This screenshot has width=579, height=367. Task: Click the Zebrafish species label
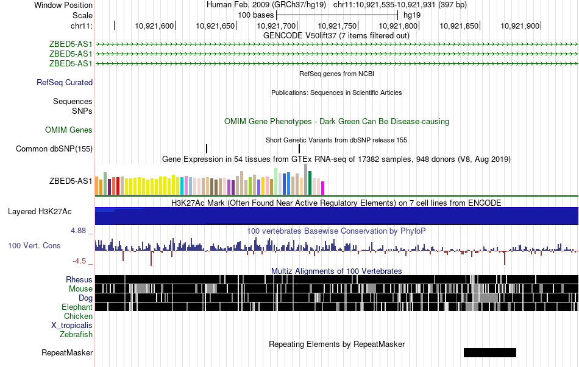76,335
